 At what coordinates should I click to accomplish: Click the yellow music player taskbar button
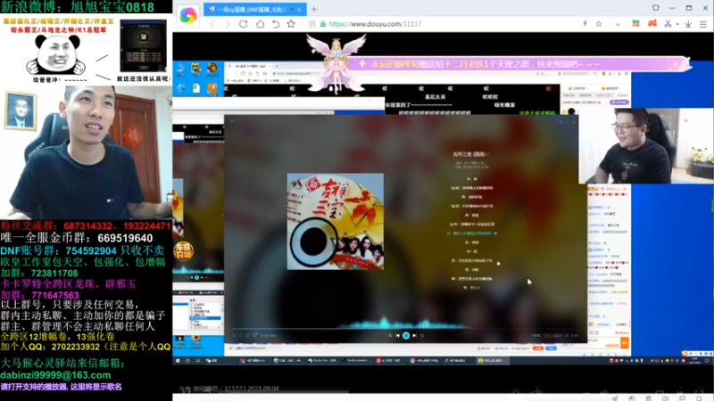(492, 361)
